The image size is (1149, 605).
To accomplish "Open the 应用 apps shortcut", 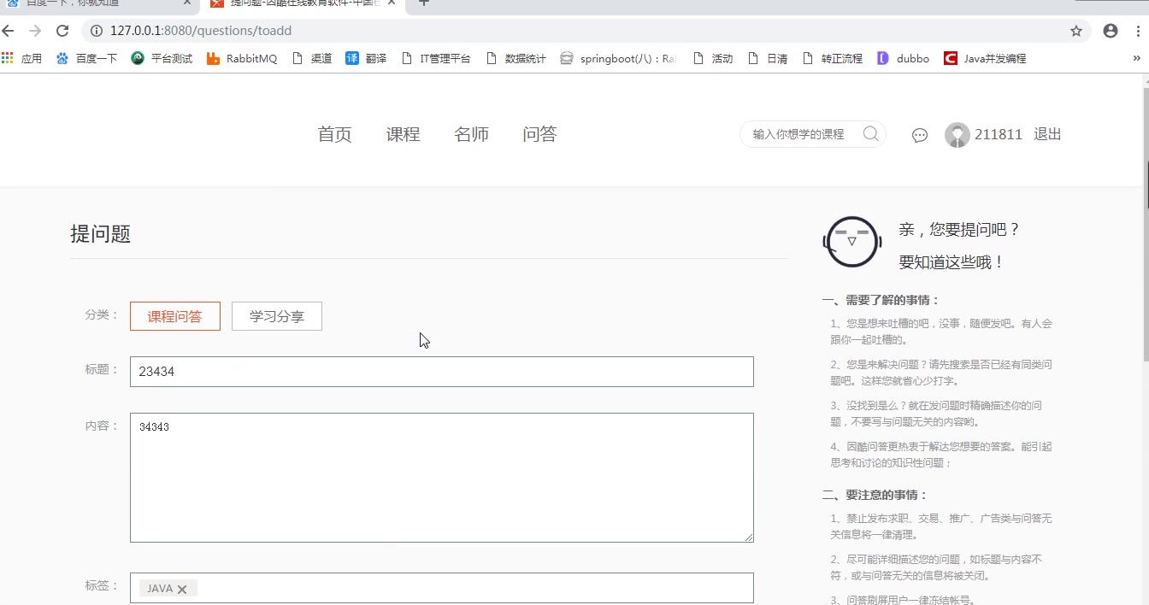I will pos(22,58).
